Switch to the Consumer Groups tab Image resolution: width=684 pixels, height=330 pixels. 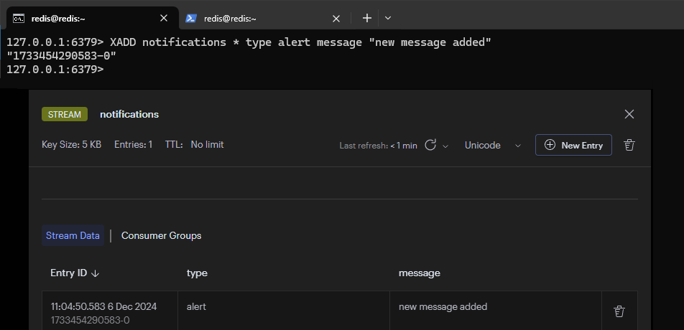[x=161, y=235]
